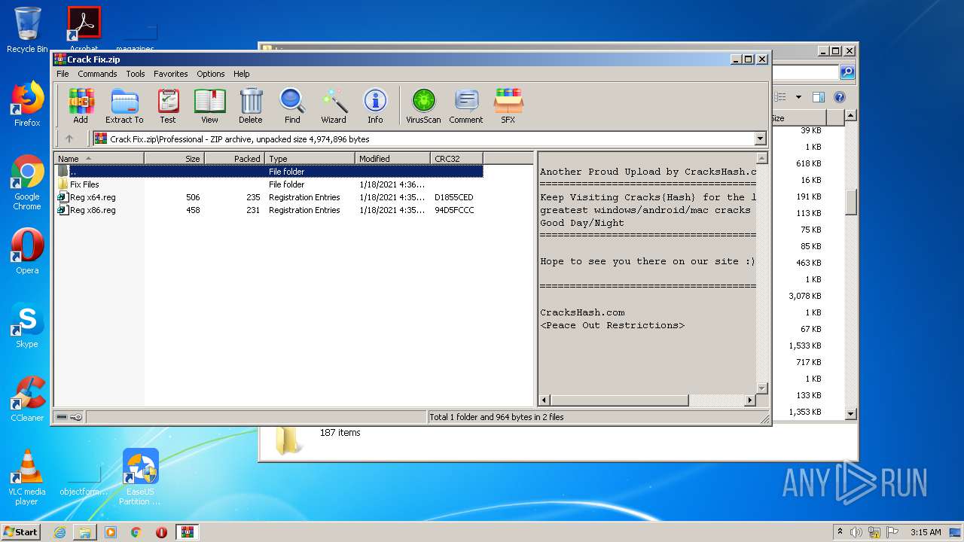Click the Explorer window help icon
The image size is (964, 542).
point(840,97)
